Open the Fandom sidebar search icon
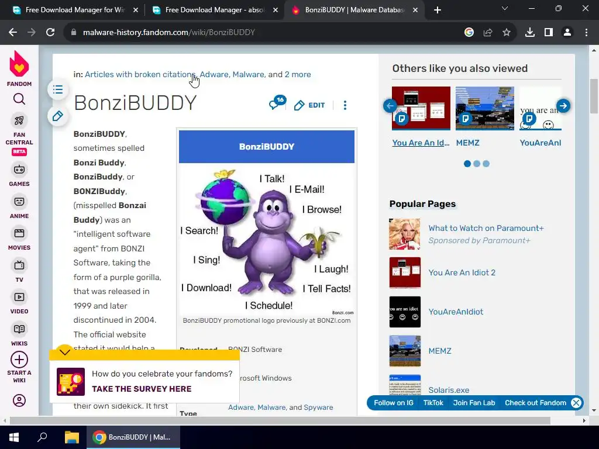This screenshot has height=449, width=599. coord(19,99)
